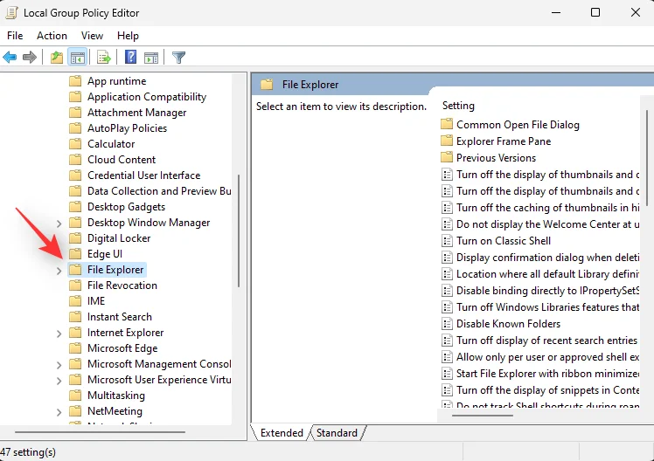
Task: Toggle Show/Hide Action Pane icon
Action: pyautogui.click(x=151, y=58)
